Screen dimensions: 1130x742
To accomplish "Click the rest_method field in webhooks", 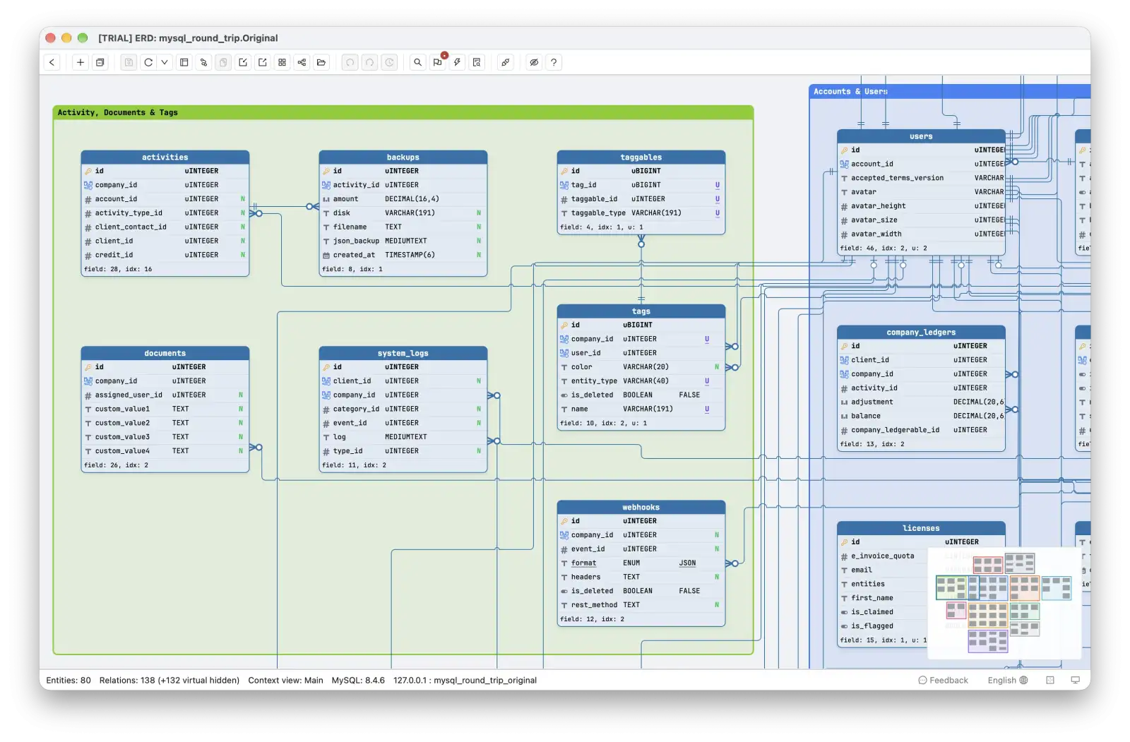I will coord(641,605).
